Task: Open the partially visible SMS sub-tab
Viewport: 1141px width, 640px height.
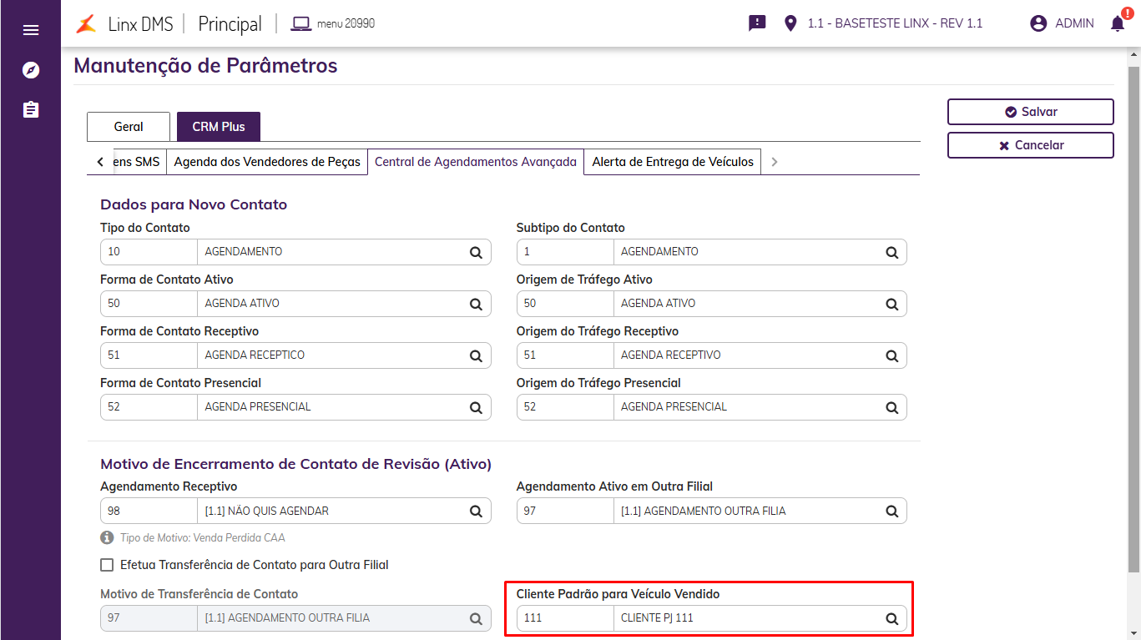Action: [x=140, y=162]
